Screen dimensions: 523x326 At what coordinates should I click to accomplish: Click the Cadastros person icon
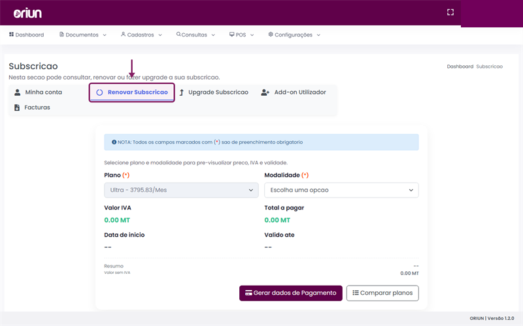click(123, 35)
